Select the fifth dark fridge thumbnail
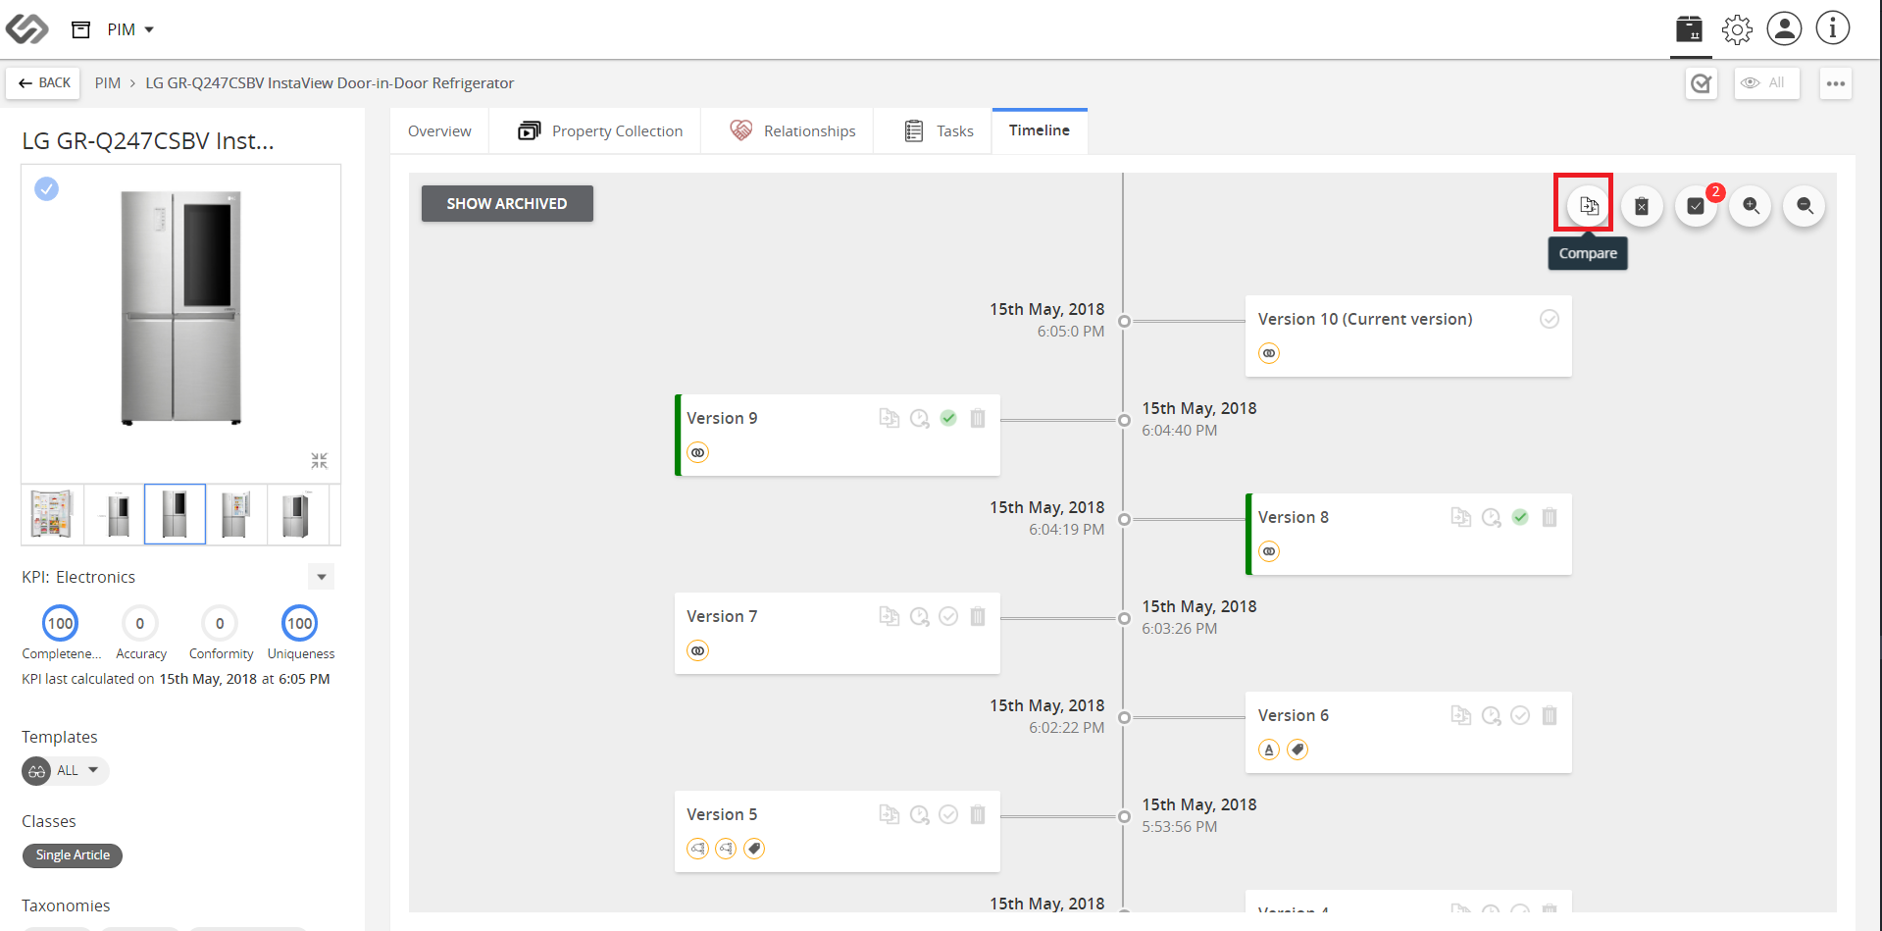This screenshot has height=931, width=1882. tap(297, 514)
